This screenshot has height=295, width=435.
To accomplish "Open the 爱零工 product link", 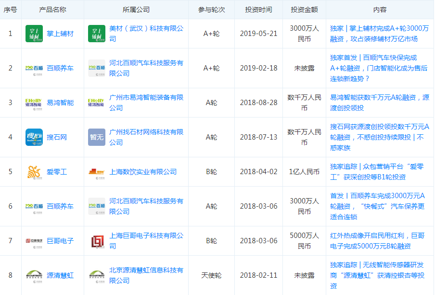I will point(57,172).
